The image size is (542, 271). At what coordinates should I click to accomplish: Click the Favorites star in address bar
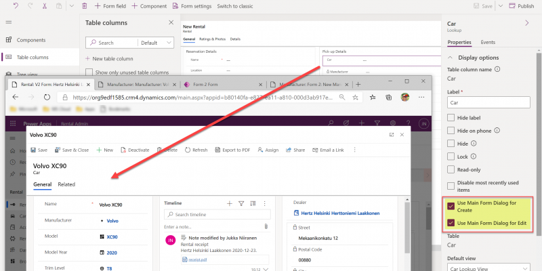[355, 97]
